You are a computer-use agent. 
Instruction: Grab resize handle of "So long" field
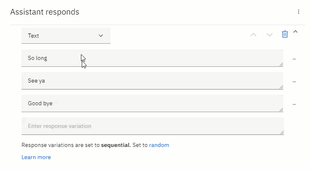click(281, 64)
